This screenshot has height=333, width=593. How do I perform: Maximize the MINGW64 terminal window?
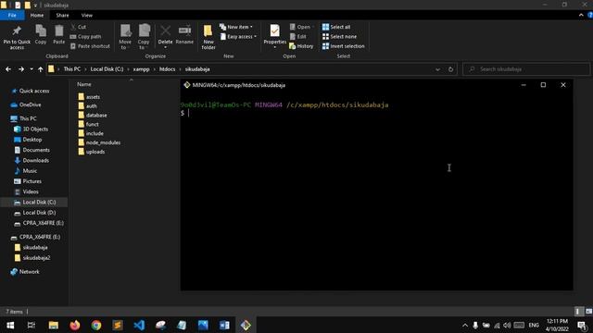click(543, 85)
